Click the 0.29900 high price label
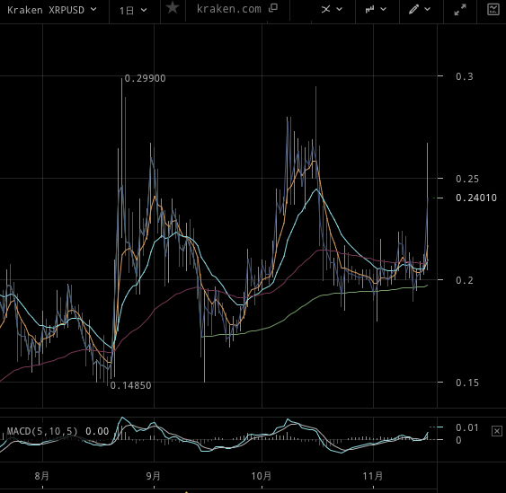 point(146,78)
